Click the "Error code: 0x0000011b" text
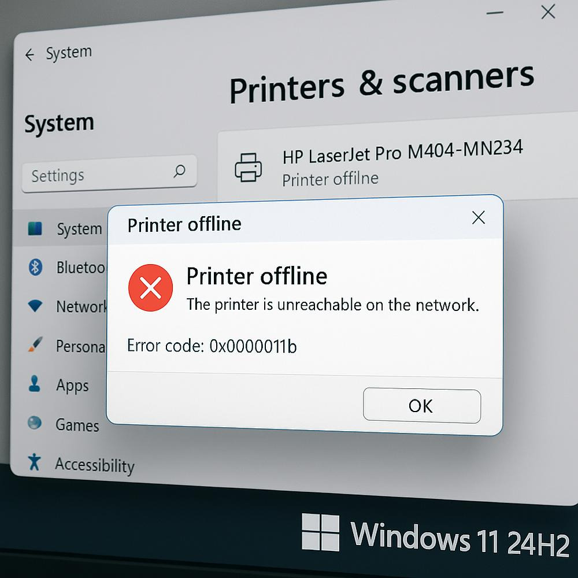 [x=212, y=346]
